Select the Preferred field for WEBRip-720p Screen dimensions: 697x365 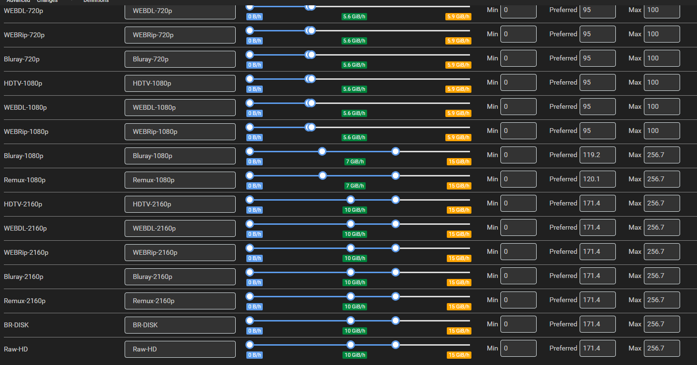pyautogui.click(x=597, y=34)
